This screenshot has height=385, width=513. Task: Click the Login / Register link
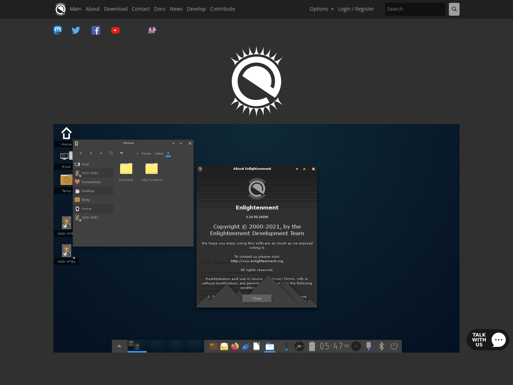point(356,9)
